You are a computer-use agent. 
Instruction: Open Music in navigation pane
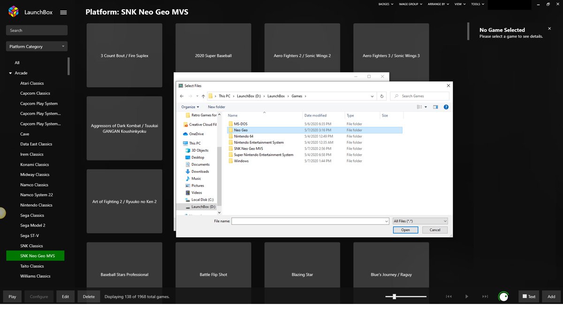(196, 178)
